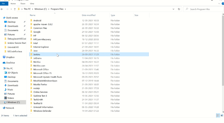Open the recent locations dropdown arrow
The image size is (224, 123).
(x=11, y=9)
